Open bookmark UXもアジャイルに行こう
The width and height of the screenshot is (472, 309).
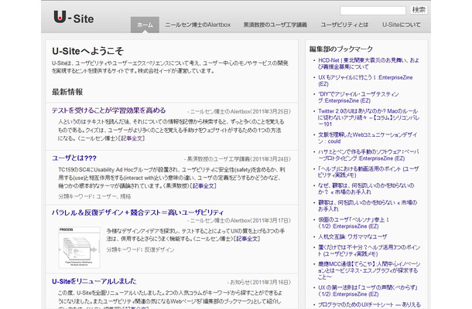point(365,80)
